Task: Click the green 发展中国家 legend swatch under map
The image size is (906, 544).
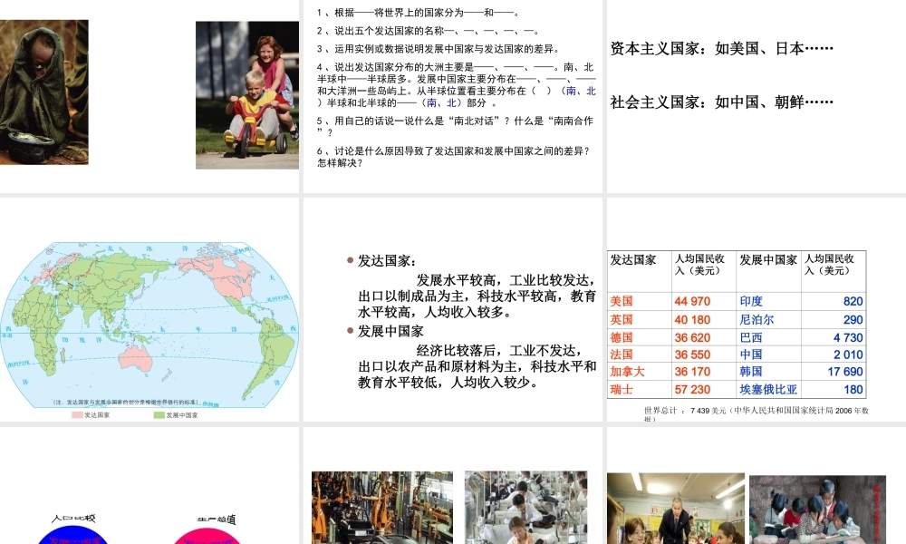Action: coord(159,415)
